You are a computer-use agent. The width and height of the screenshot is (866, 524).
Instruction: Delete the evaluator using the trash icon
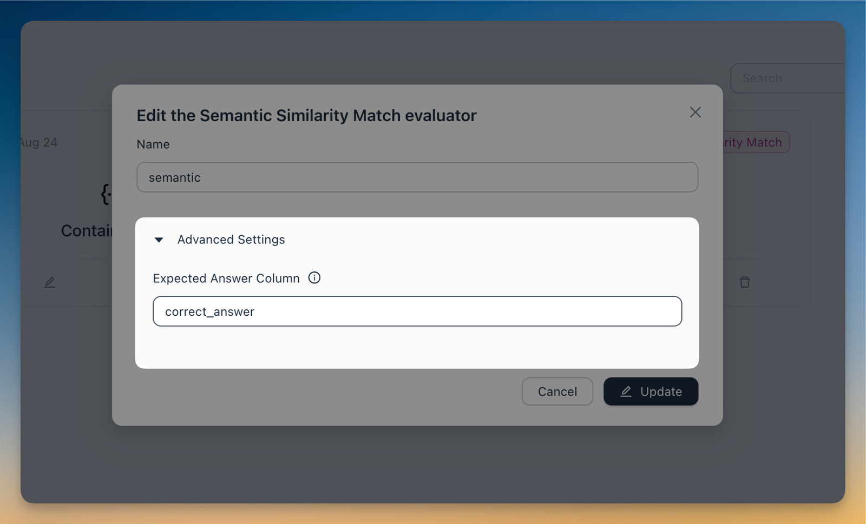click(745, 282)
